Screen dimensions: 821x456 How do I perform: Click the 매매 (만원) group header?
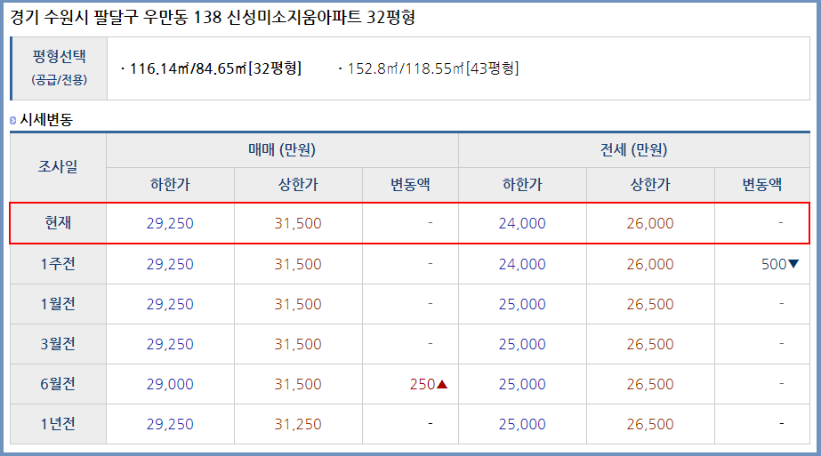(282, 150)
